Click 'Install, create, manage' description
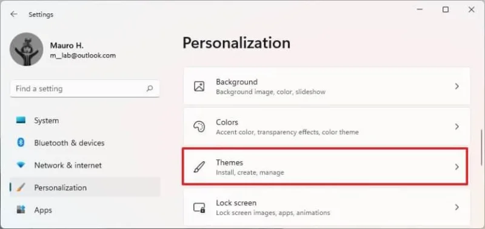The width and height of the screenshot is (485, 229). [x=250, y=173]
